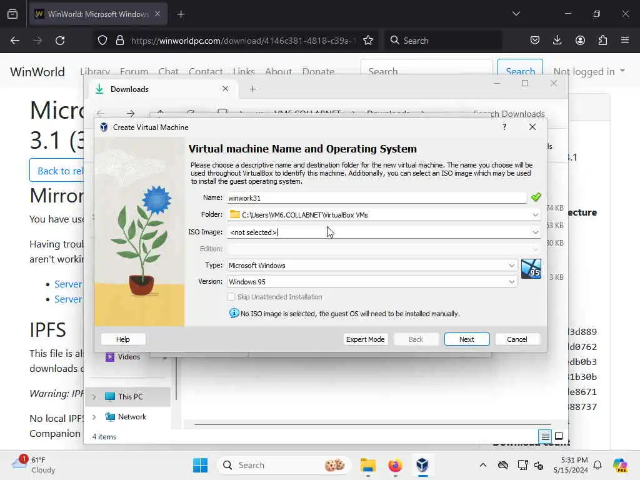Click the Firefox search bar

[x=443, y=41]
